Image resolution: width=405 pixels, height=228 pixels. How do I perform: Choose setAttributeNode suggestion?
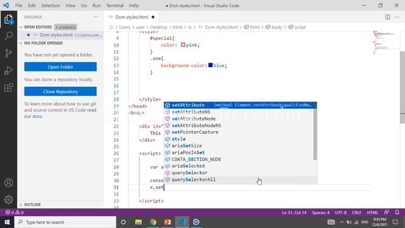click(x=239, y=118)
